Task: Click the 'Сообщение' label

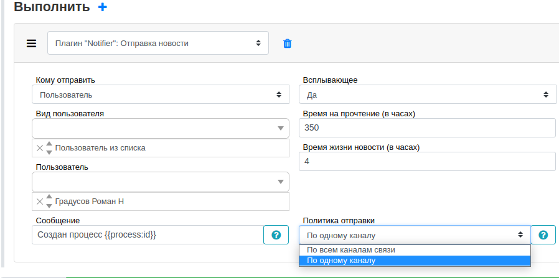Action: (58, 220)
